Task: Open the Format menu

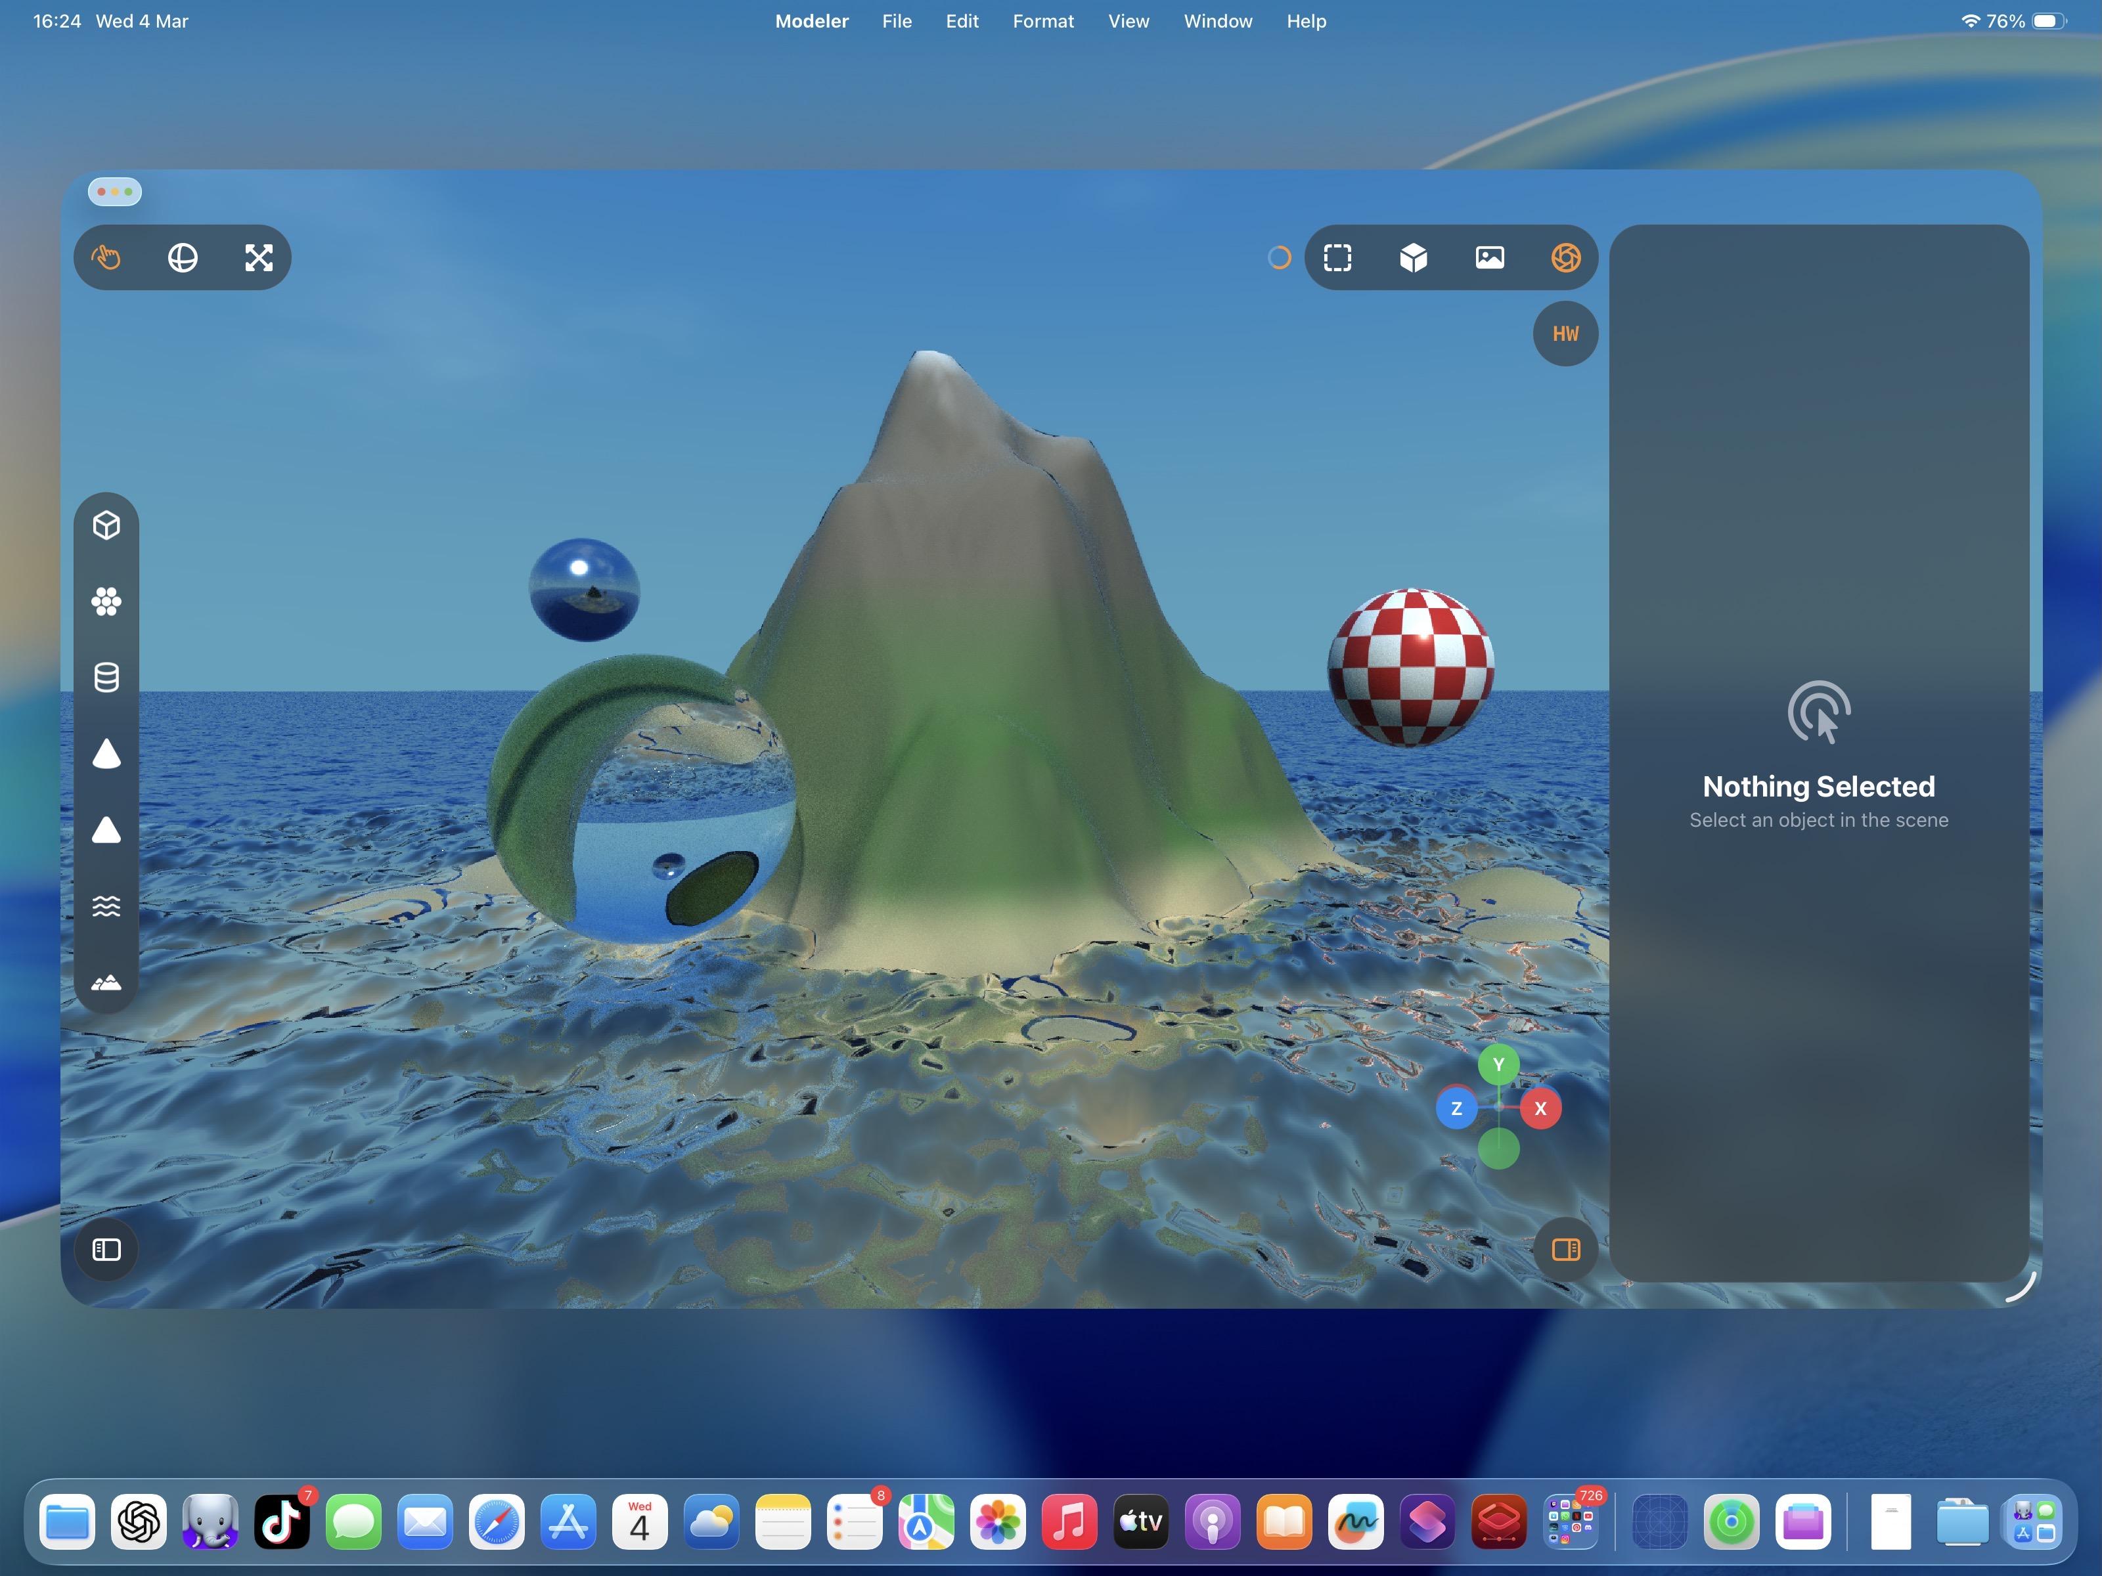Action: click(x=1042, y=21)
